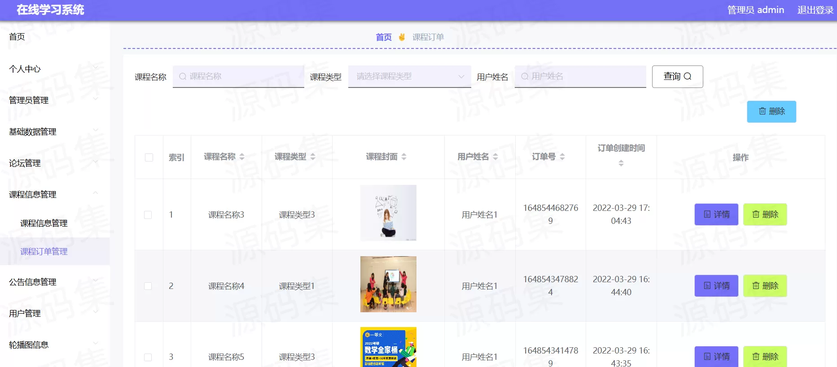
Task: Click sort arrows beside 用户姓名 header
Action: click(495, 157)
